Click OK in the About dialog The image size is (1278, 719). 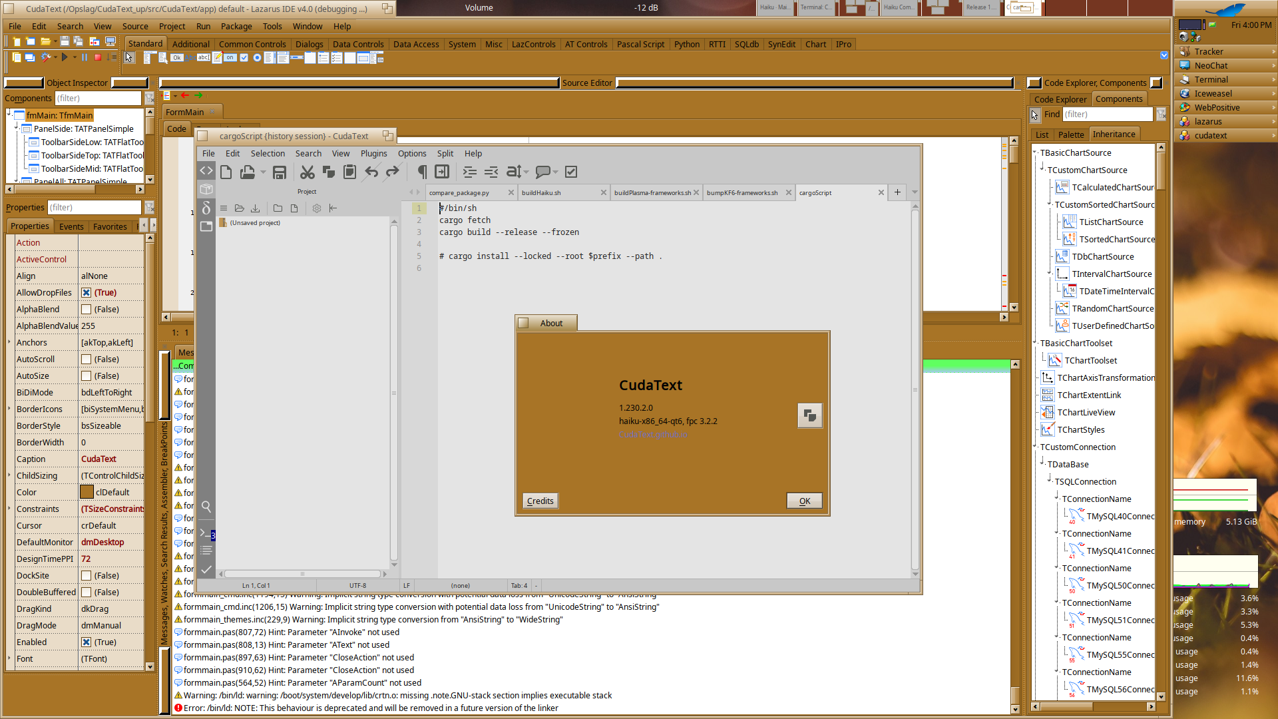coord(804,501)
